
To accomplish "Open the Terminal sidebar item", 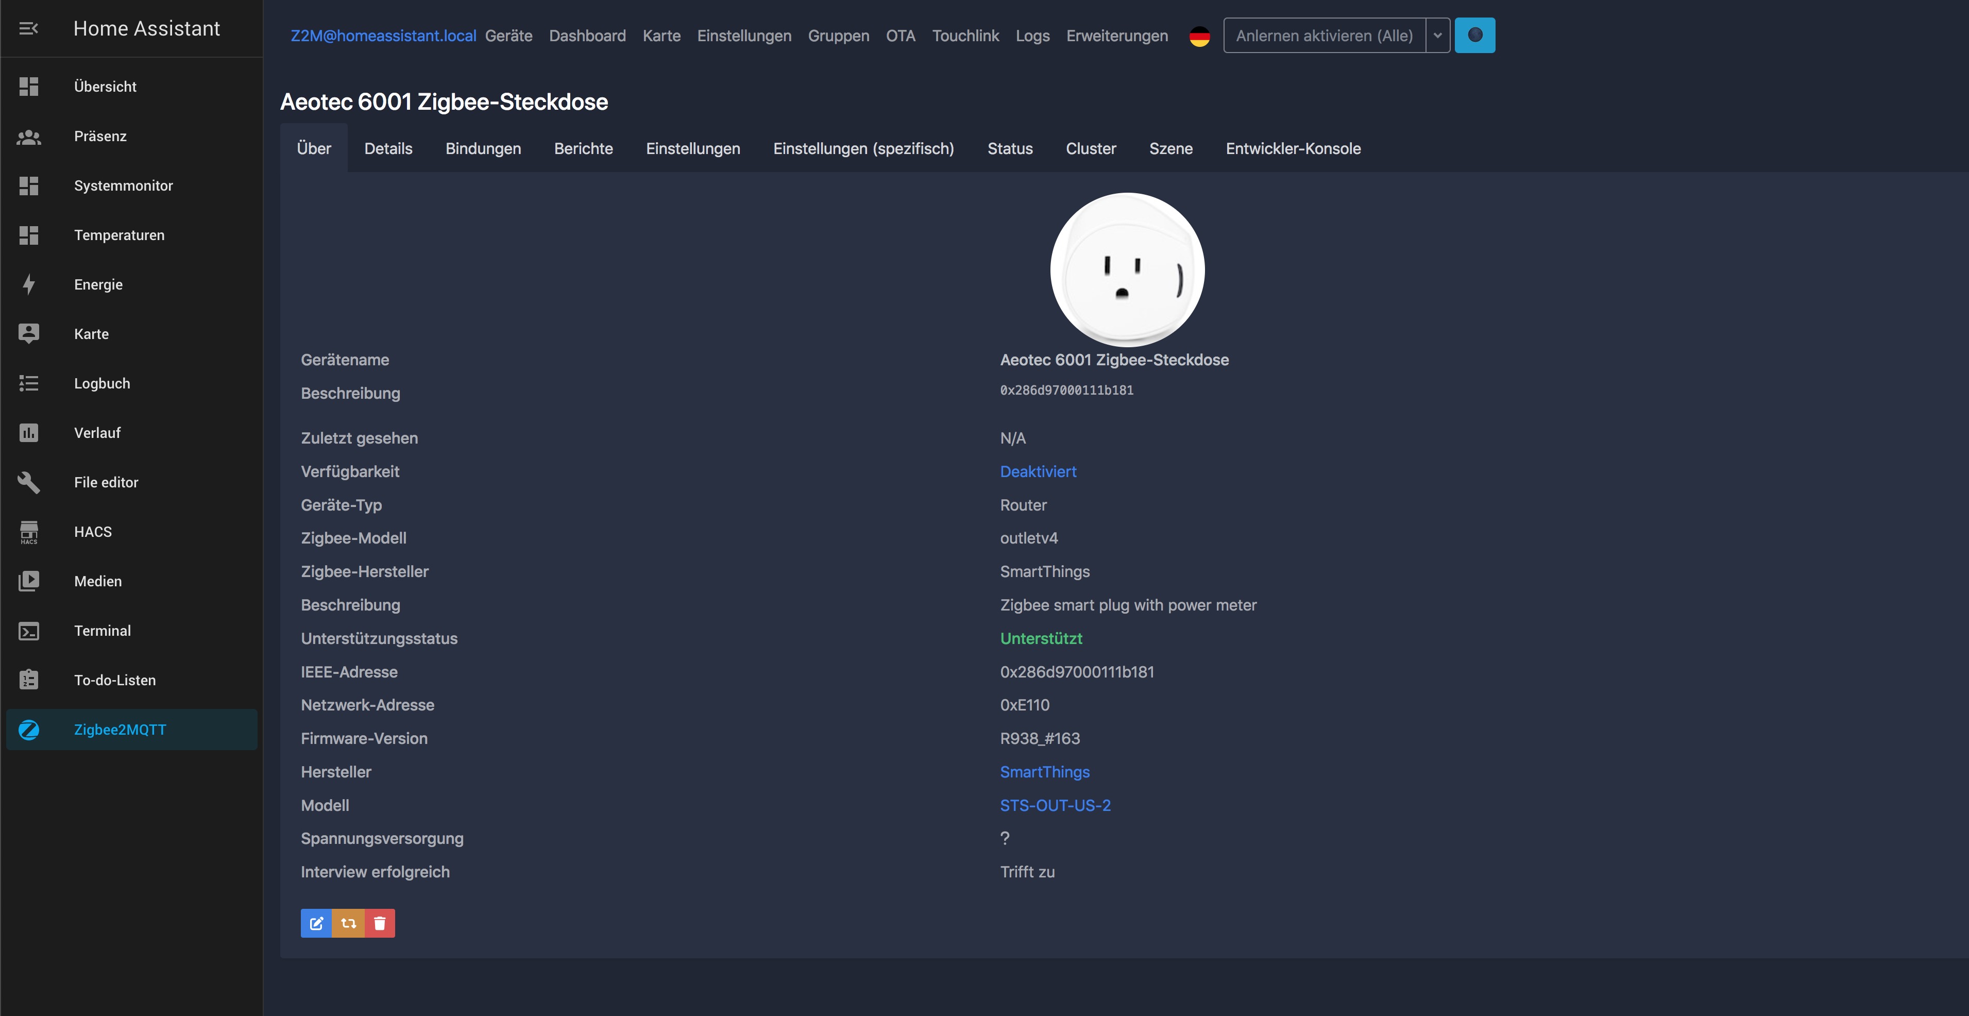I will pos(103,631).
